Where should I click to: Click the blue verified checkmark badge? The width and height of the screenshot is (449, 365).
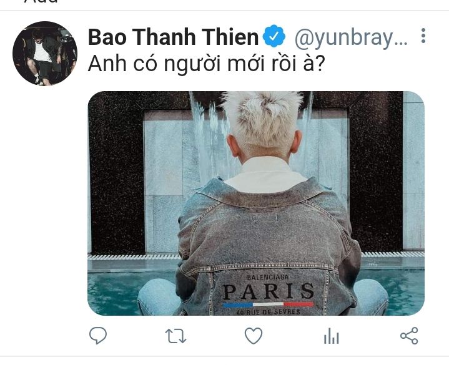click(x=274, y=36)
